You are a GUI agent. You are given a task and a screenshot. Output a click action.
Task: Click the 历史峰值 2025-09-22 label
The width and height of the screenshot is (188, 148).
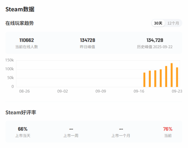[x=155, y=47]
